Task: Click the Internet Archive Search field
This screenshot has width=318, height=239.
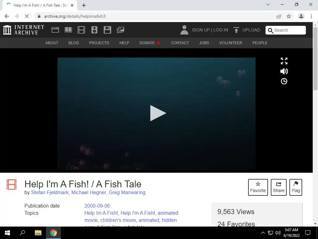Action: tap(286, 30)
